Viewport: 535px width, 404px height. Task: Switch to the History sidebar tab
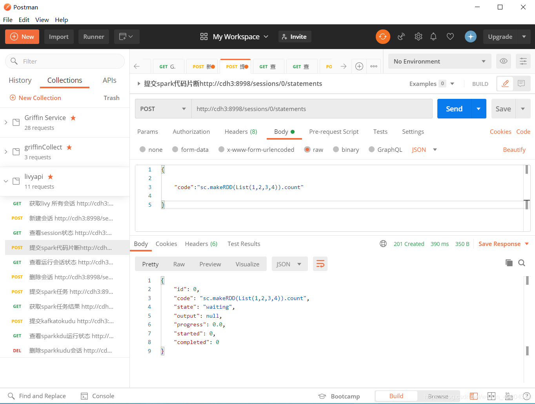pyautogui.click(x=20, y=80)
